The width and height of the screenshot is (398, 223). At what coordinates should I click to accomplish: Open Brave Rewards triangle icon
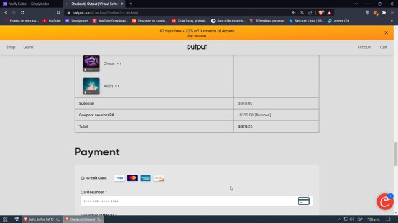tap(329, 12)
